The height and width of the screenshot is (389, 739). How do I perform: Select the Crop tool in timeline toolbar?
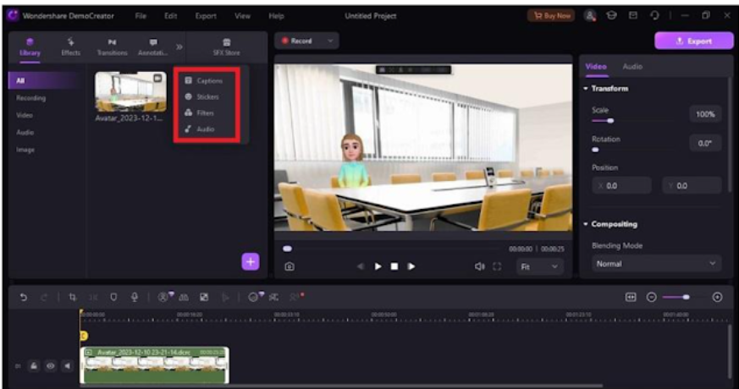point(72,297)
